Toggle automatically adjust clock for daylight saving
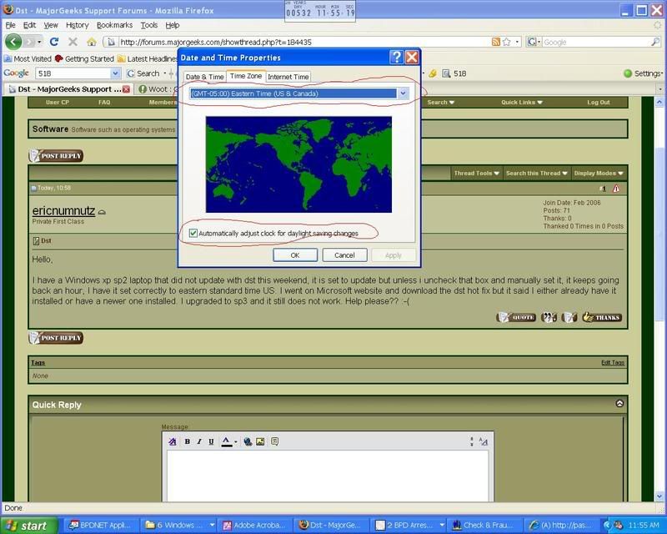 click(194, 233)
